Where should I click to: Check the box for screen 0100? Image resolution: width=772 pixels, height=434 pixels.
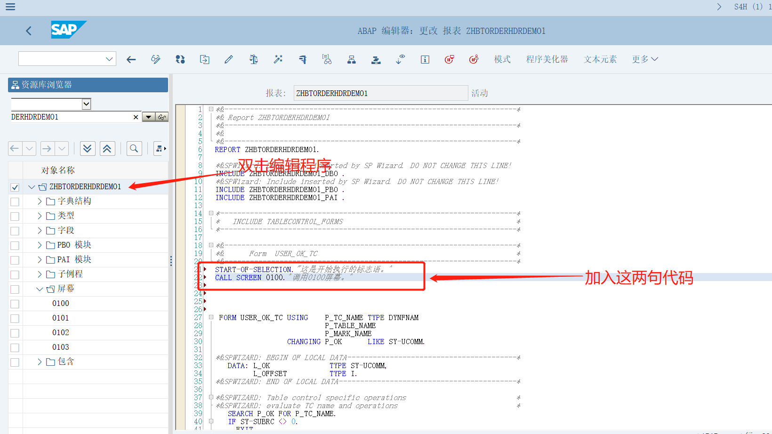(x=15, y=304)
